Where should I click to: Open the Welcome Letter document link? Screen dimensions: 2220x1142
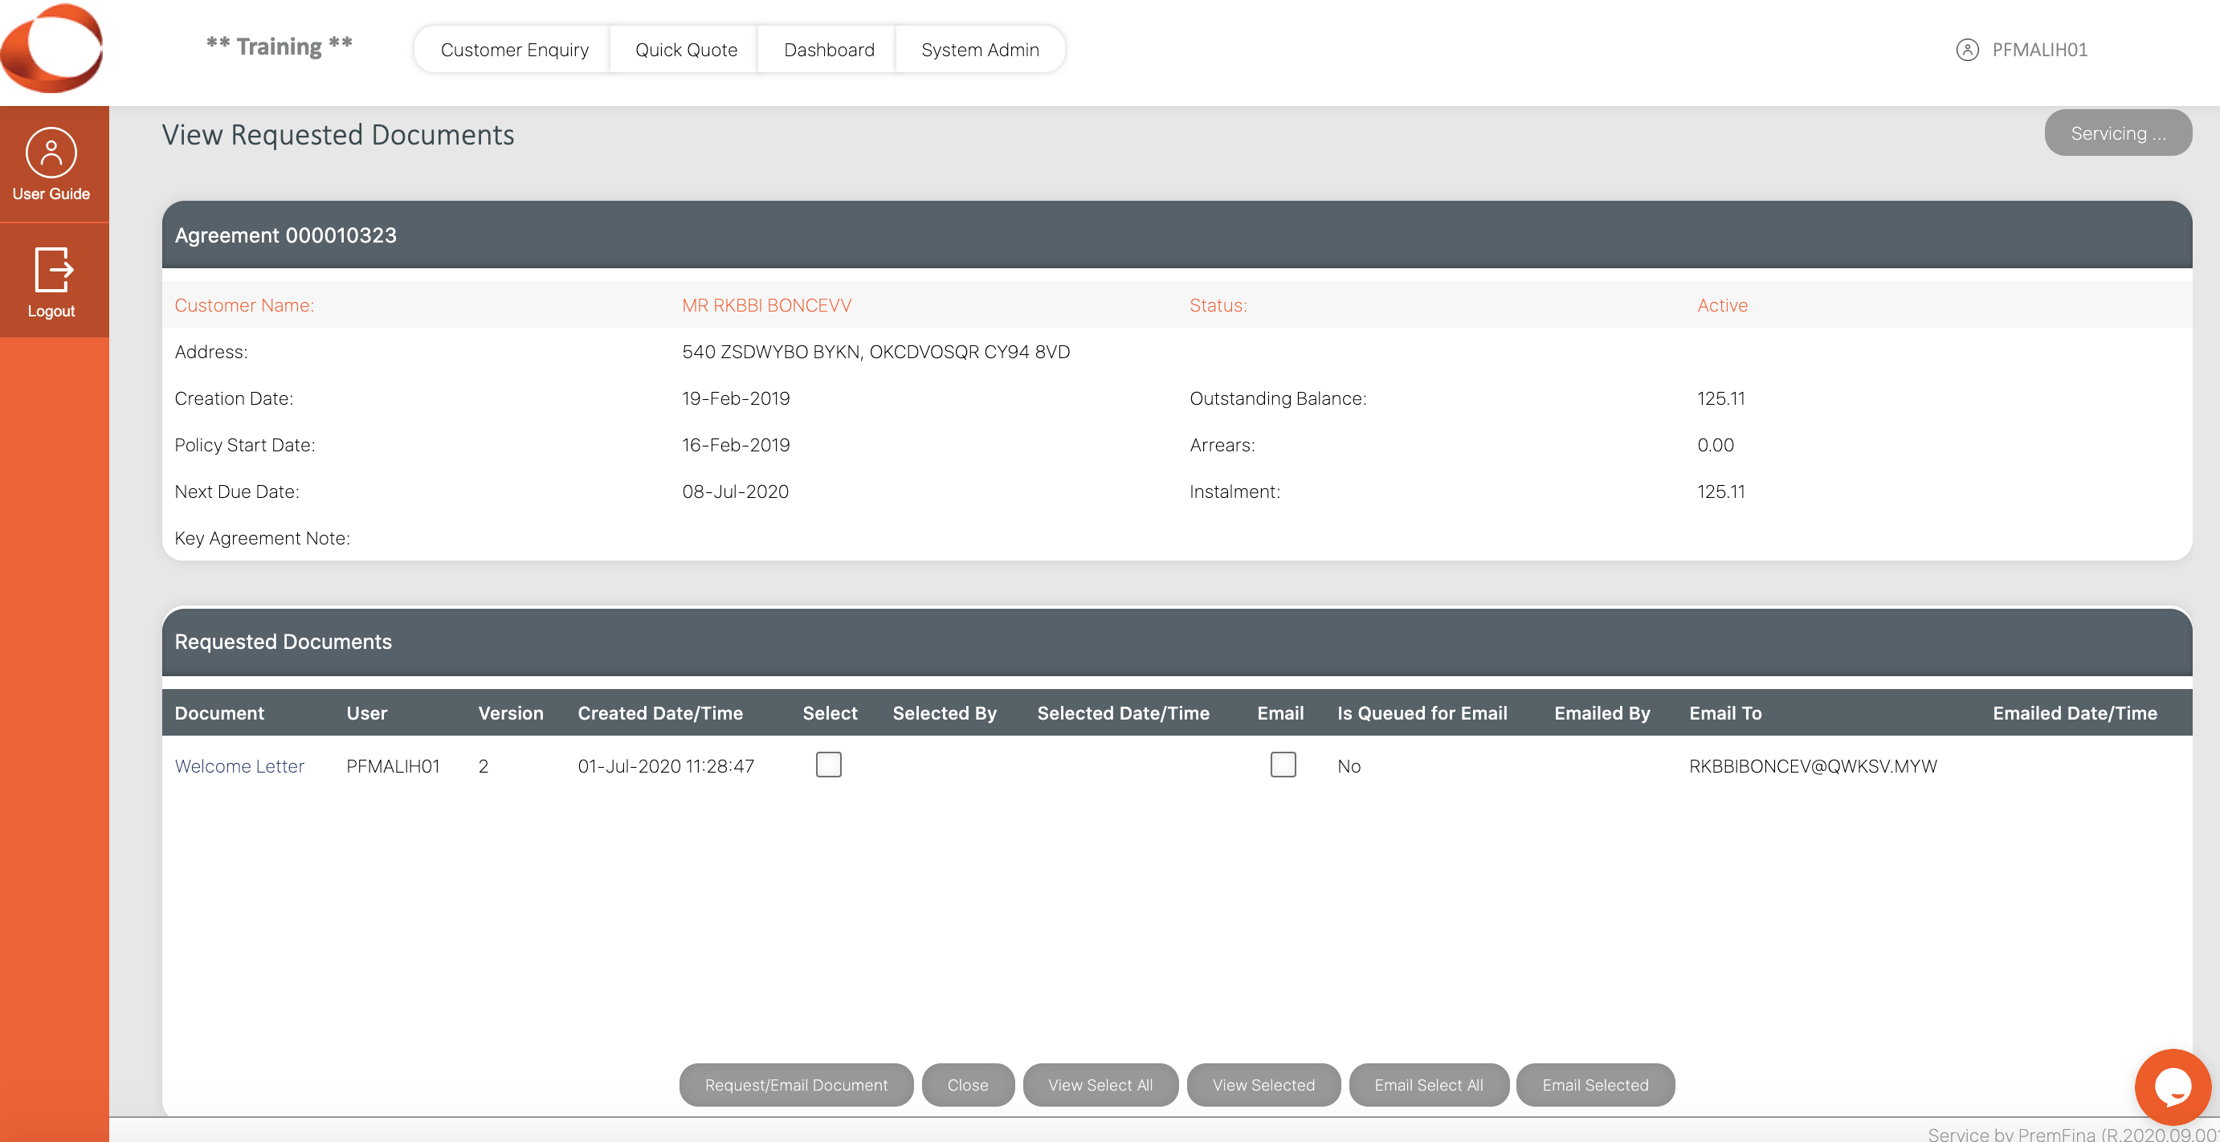click(239, 766)
